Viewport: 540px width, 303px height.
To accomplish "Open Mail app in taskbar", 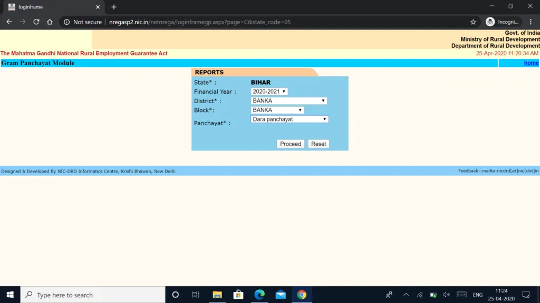I will coord(280,295).
